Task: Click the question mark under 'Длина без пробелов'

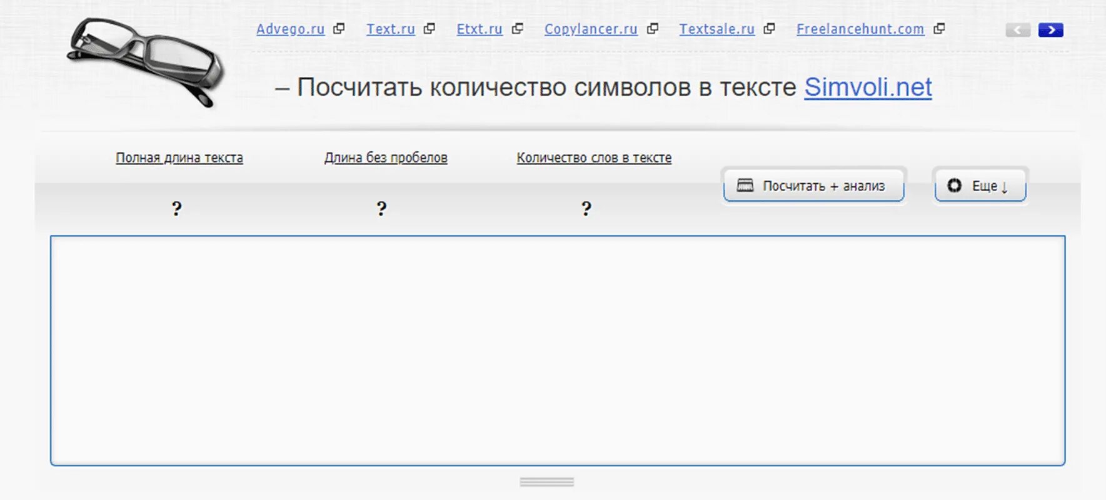Action: point(381,208)
